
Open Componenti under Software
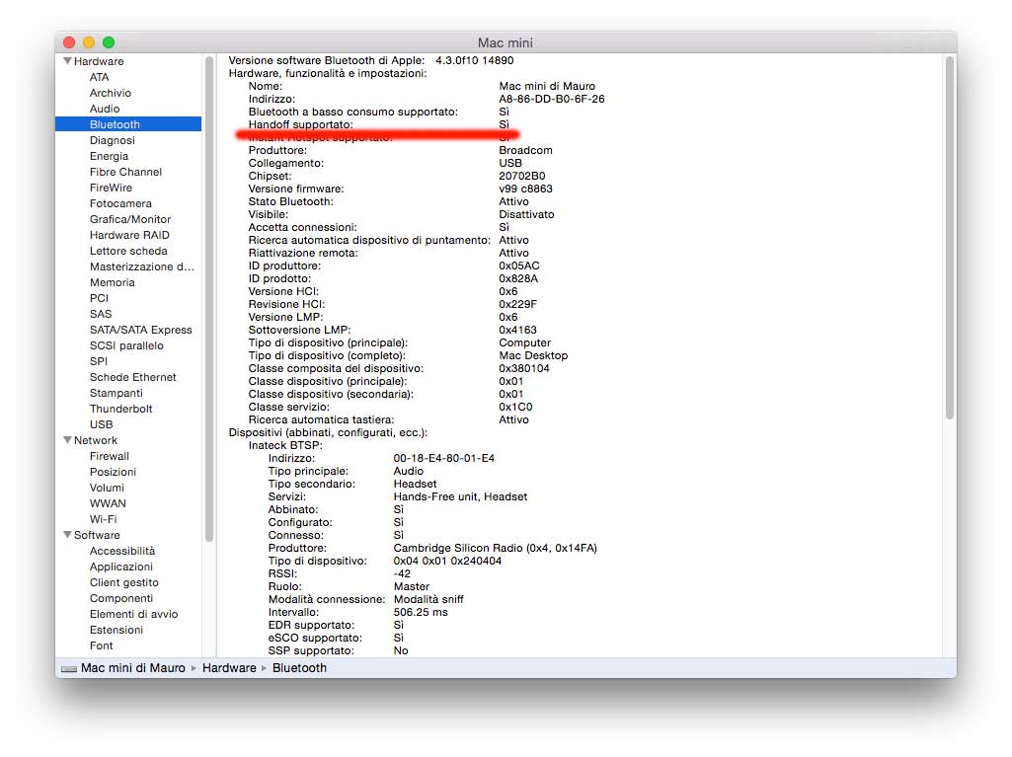tap(120, 598)
